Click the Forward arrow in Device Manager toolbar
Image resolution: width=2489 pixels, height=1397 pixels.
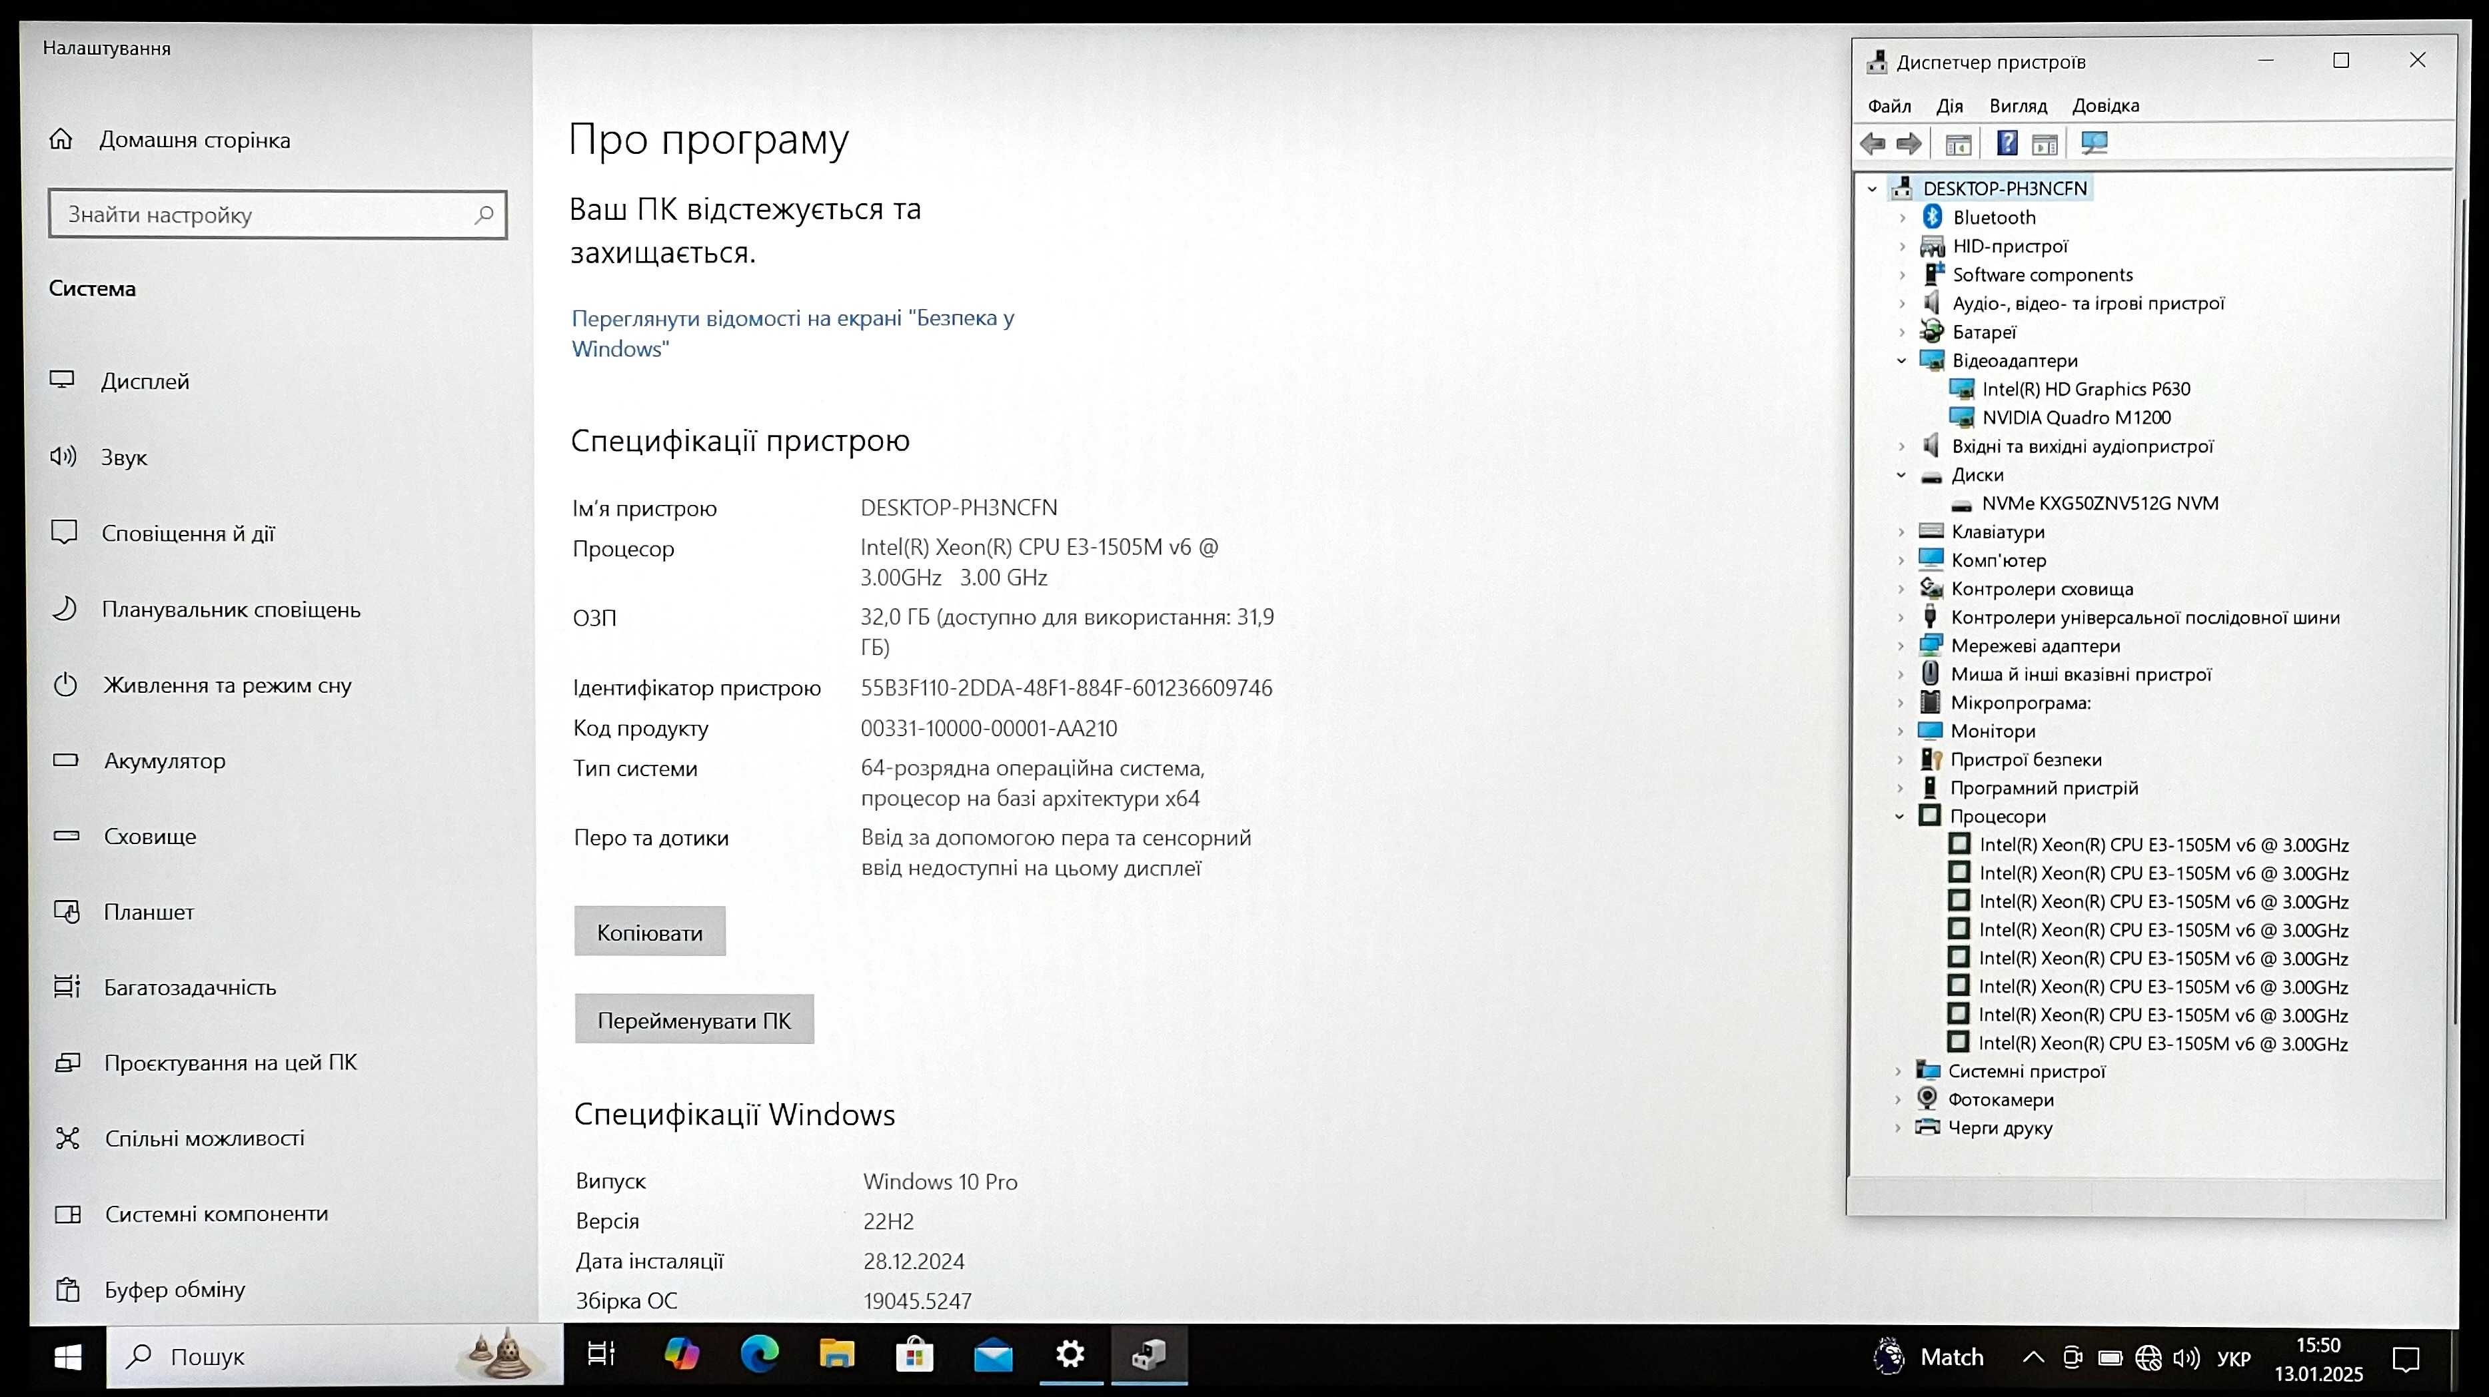point(1909,144)
